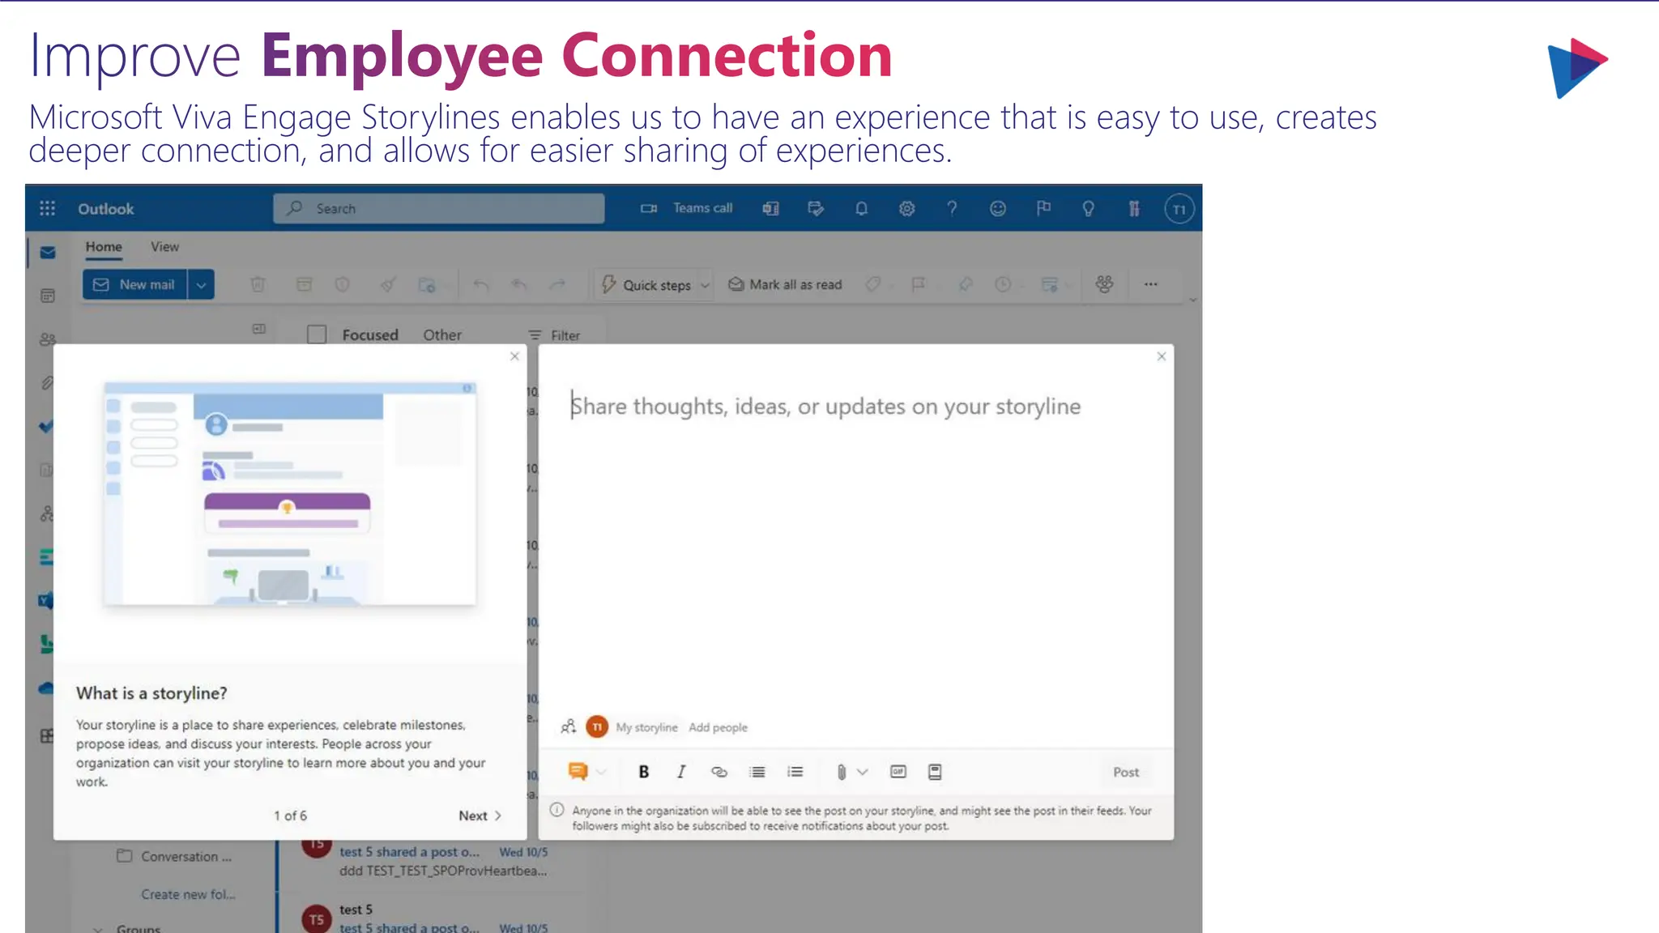Click the info icon beside visibility notice
Screen dimensions: 1659x933
click(x=557, y=810)
